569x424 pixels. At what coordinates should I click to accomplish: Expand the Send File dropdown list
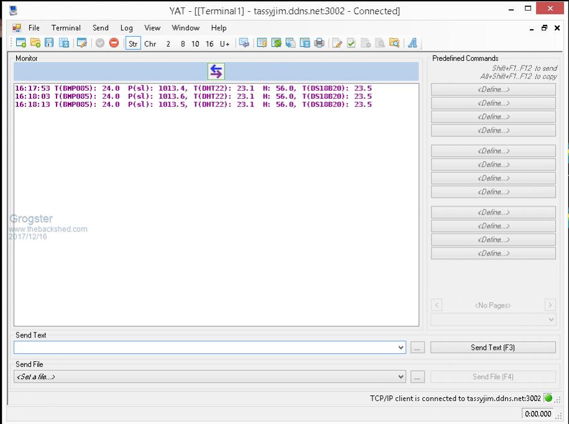[x=401, y=377]
